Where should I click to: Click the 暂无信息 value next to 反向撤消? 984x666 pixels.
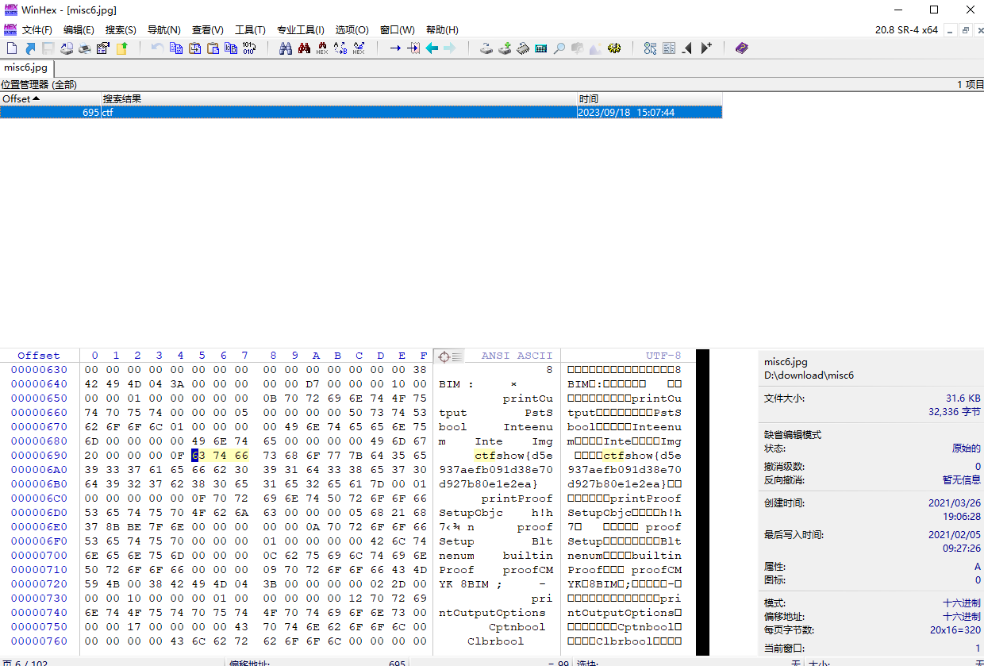click(962, 480)
